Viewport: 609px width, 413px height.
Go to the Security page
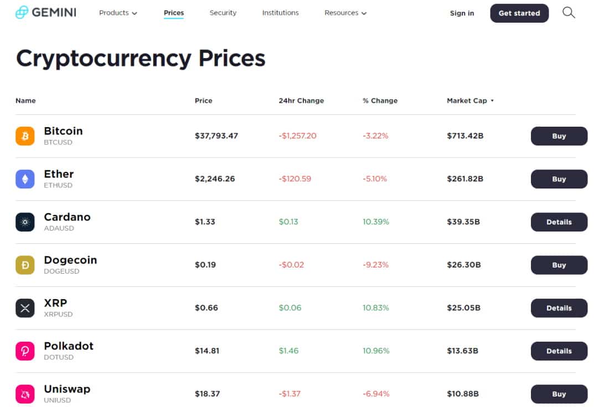[x=223, y=13]
